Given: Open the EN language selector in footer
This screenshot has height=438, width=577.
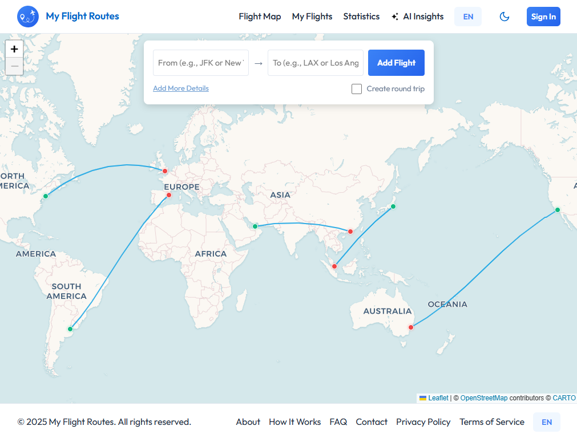Looking at the screenshot, I should pyautogui.click(x=546, y=422).
